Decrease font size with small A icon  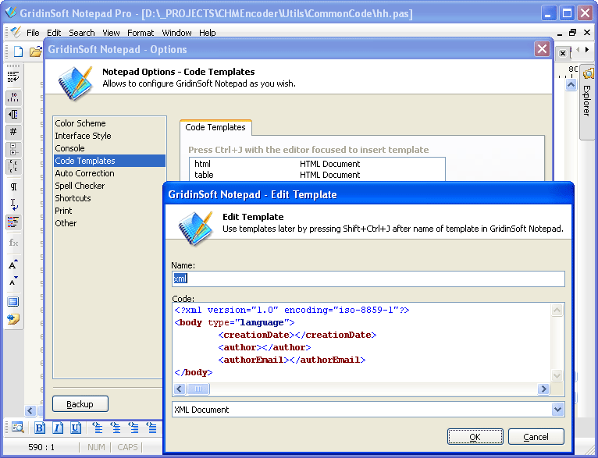click(13, 281)
